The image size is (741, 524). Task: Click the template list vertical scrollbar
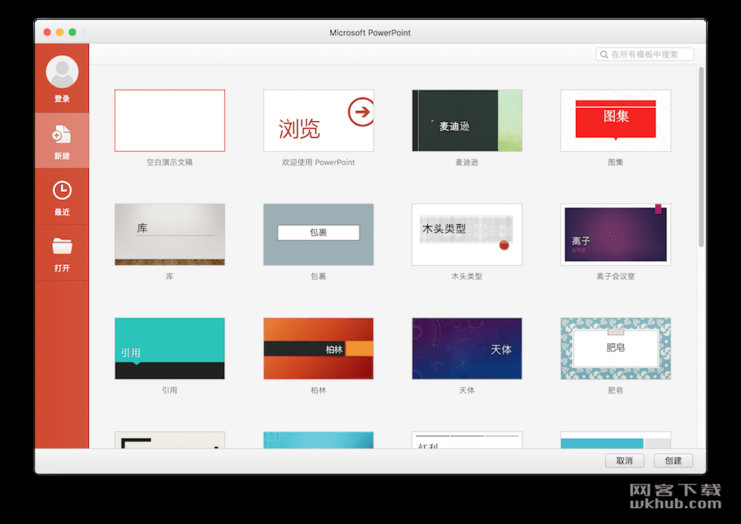pos(702,157)
